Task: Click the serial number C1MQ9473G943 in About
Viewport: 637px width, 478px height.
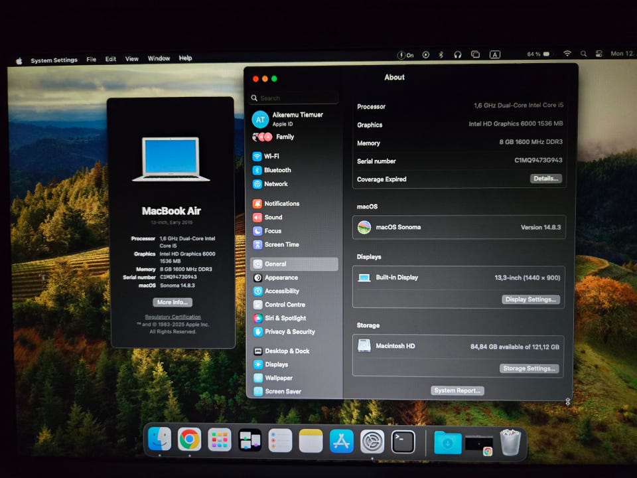Action: tap(538, 160)
